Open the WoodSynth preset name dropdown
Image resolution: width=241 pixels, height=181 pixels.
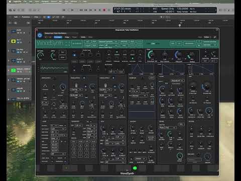(108, 42)
